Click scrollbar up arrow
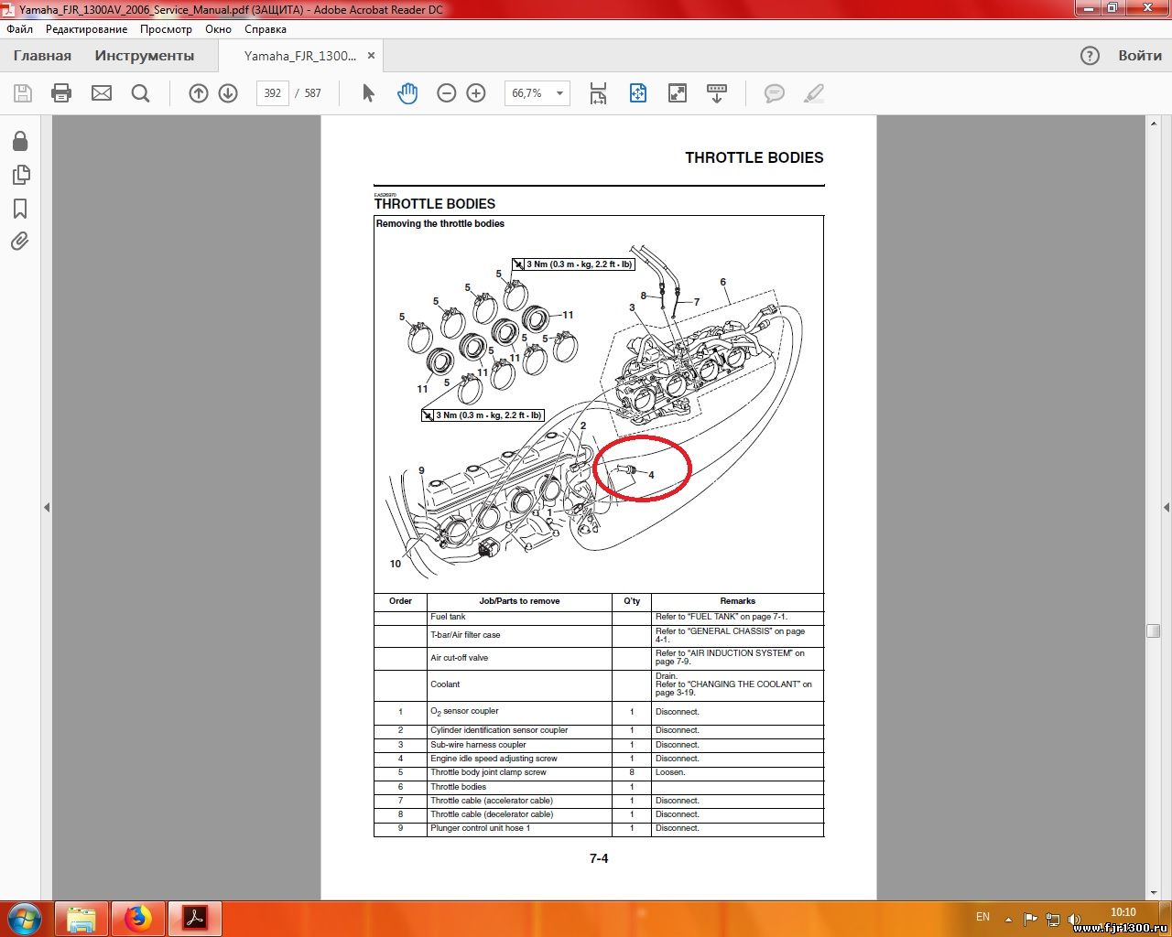This screenshot has width=1172, height=937. (x=1154, y=123)
